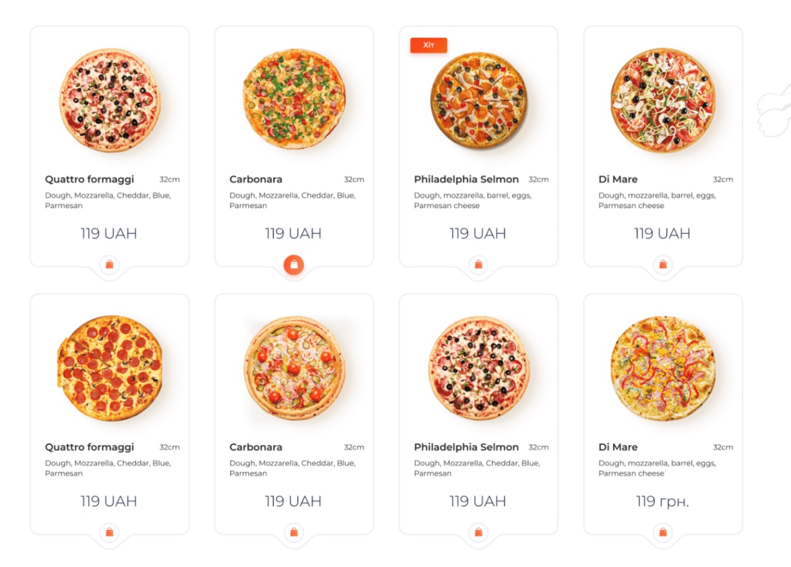Click cart icon under the pepperoni pizza card
The height and width of the screenshot is (567, 791).
109,532
